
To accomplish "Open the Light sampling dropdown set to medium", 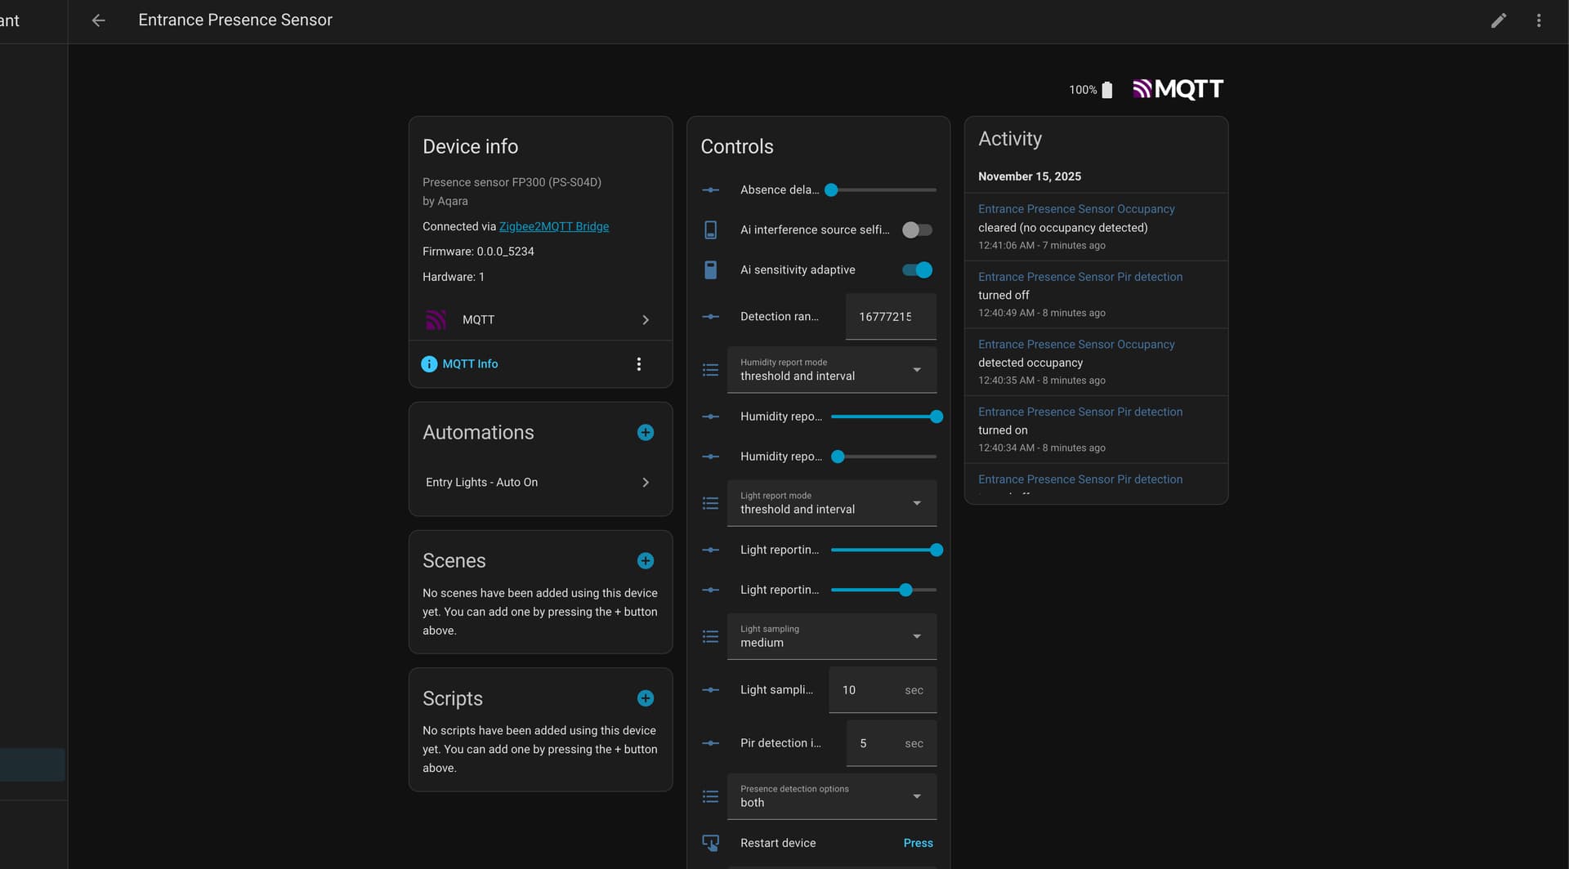I will pos(832,636).
